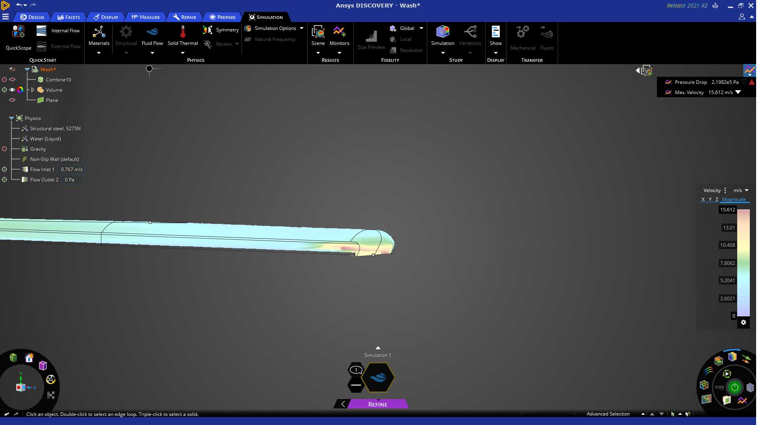Open the Global fidelity dropdown arrow
Screen dimensions: 764x425
click(421, 28)
